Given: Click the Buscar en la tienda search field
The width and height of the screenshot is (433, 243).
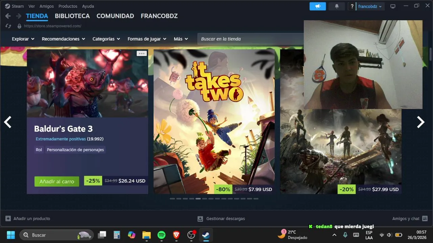Looking at the screenshot, I should pos(251,39).
